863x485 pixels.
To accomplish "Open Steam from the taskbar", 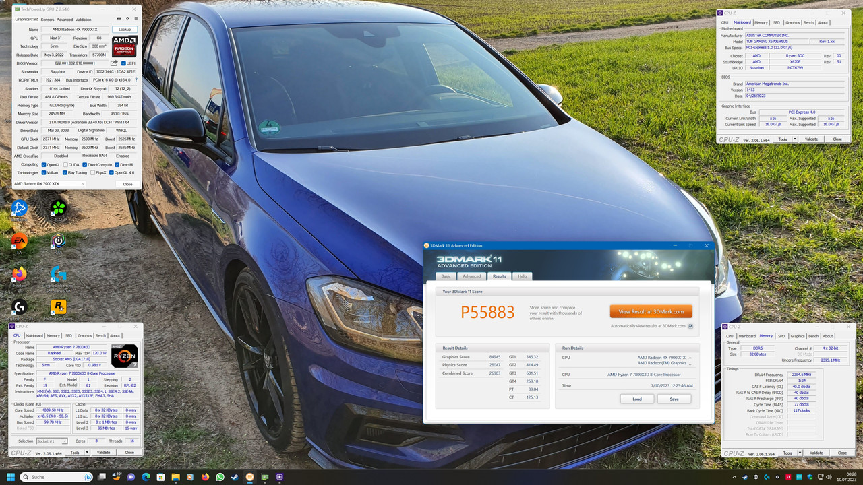I will click(x=235, y=477).
